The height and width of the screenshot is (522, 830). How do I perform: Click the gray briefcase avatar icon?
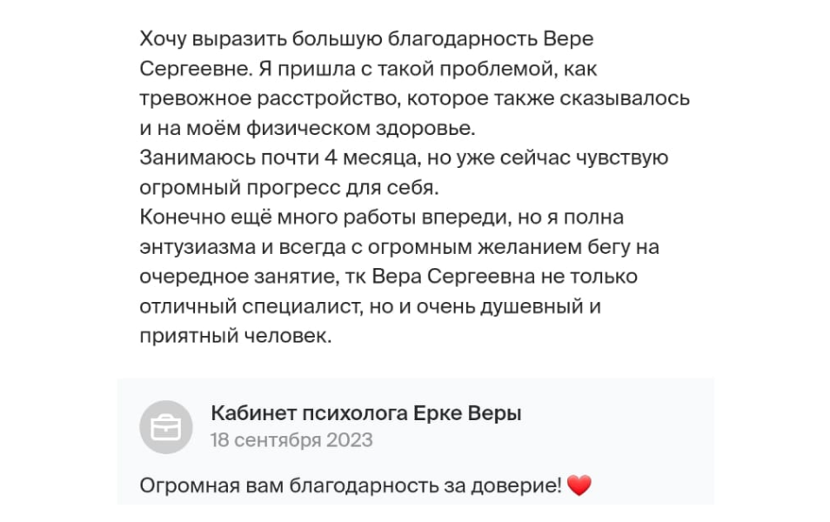(165, 426)
